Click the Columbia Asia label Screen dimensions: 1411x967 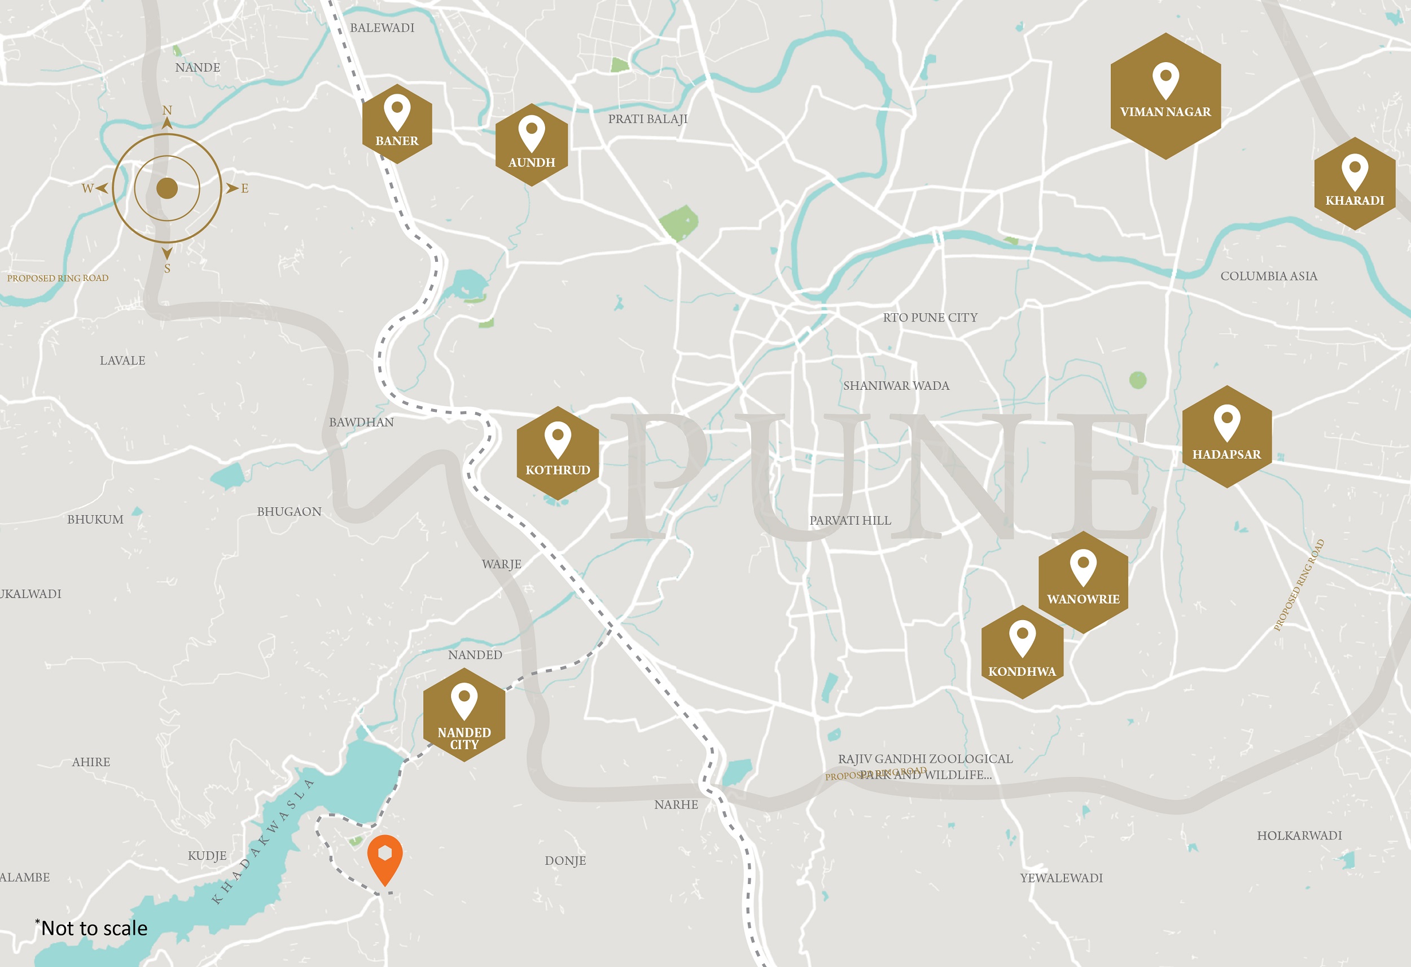click(x=1269, y=276)
